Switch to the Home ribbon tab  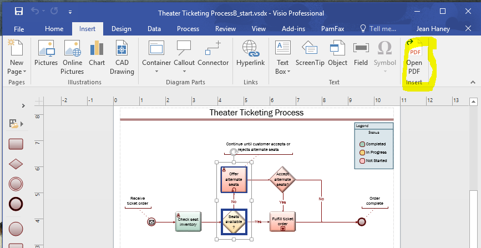coord(54,29)
